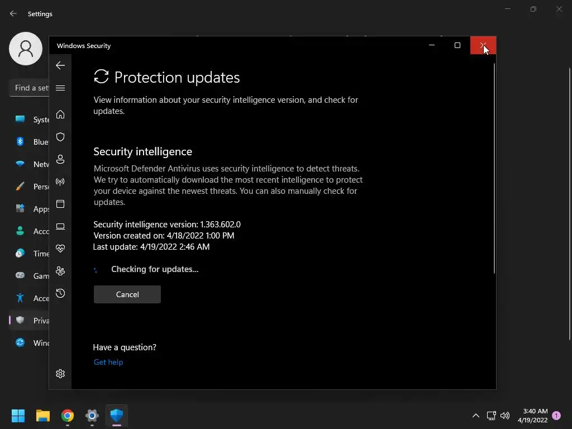Open Device security laptop icon
The height and width of the screenshot is (429, 572).
[60, 227]
